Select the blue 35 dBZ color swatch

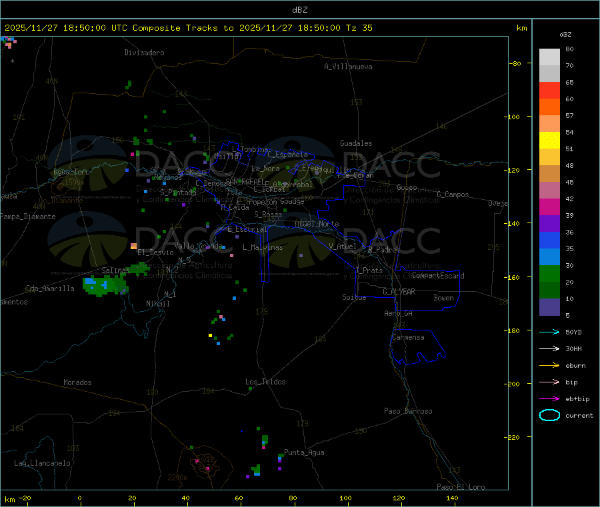pos(549,240)
